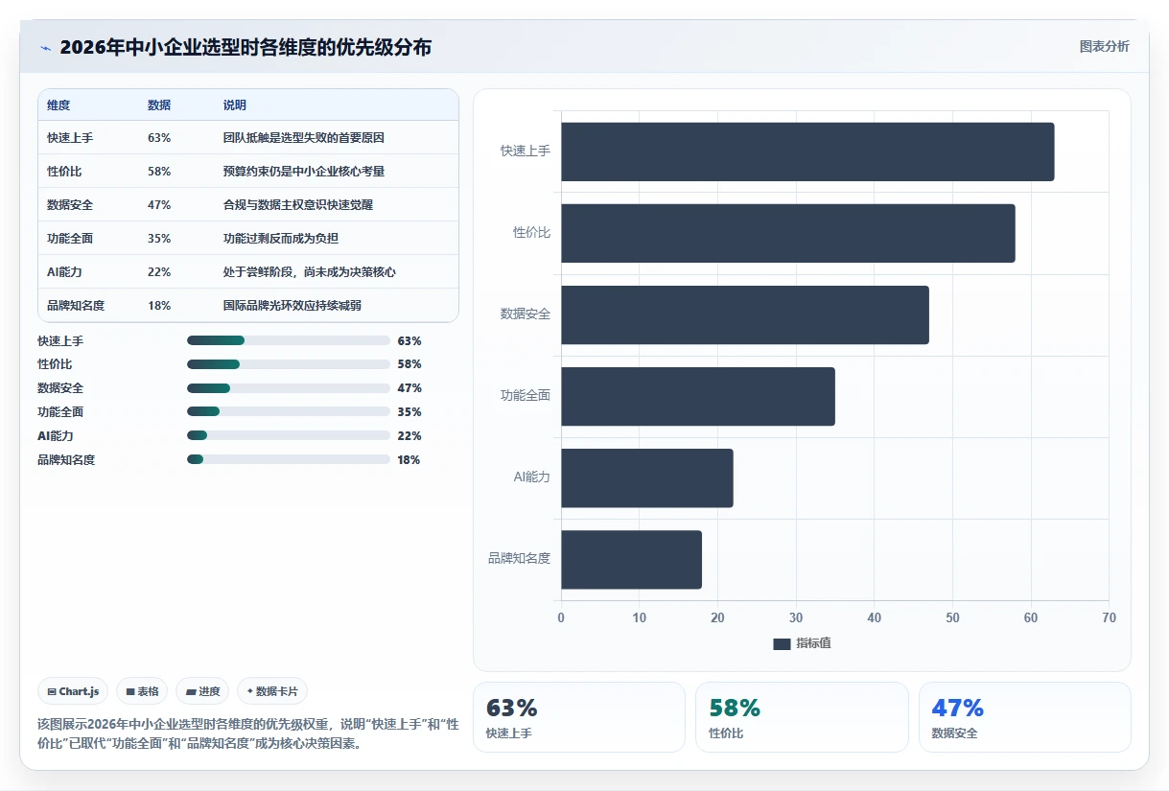
Task: Click the AI能力 bar in the chart
Action: pos(647,477)
